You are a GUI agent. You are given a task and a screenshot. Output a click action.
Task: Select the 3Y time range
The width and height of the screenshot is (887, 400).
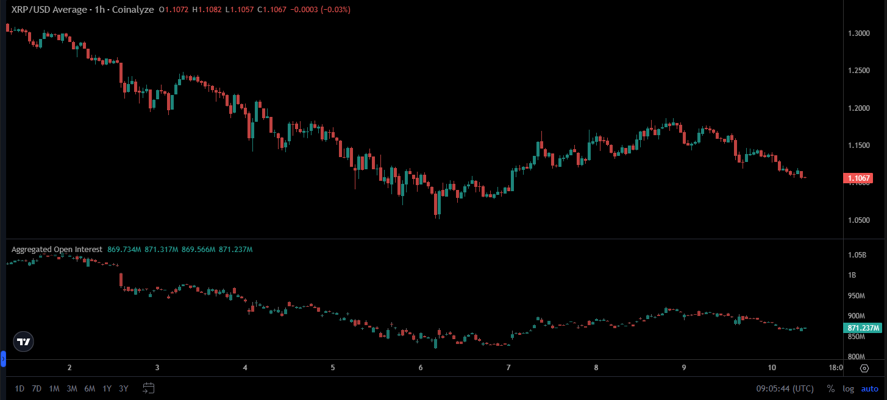click(x=124, y=388)
